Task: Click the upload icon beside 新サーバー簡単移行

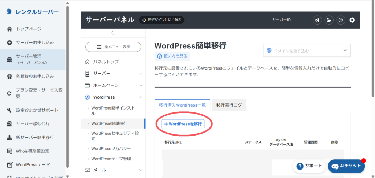Action: pos(9,138)
